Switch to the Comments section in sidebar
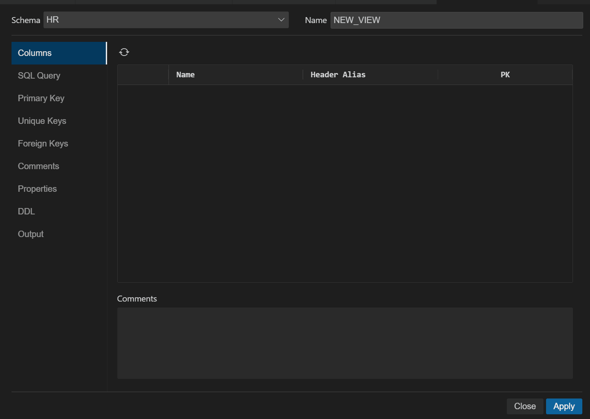The image size is (590, 419). point(38,166)
